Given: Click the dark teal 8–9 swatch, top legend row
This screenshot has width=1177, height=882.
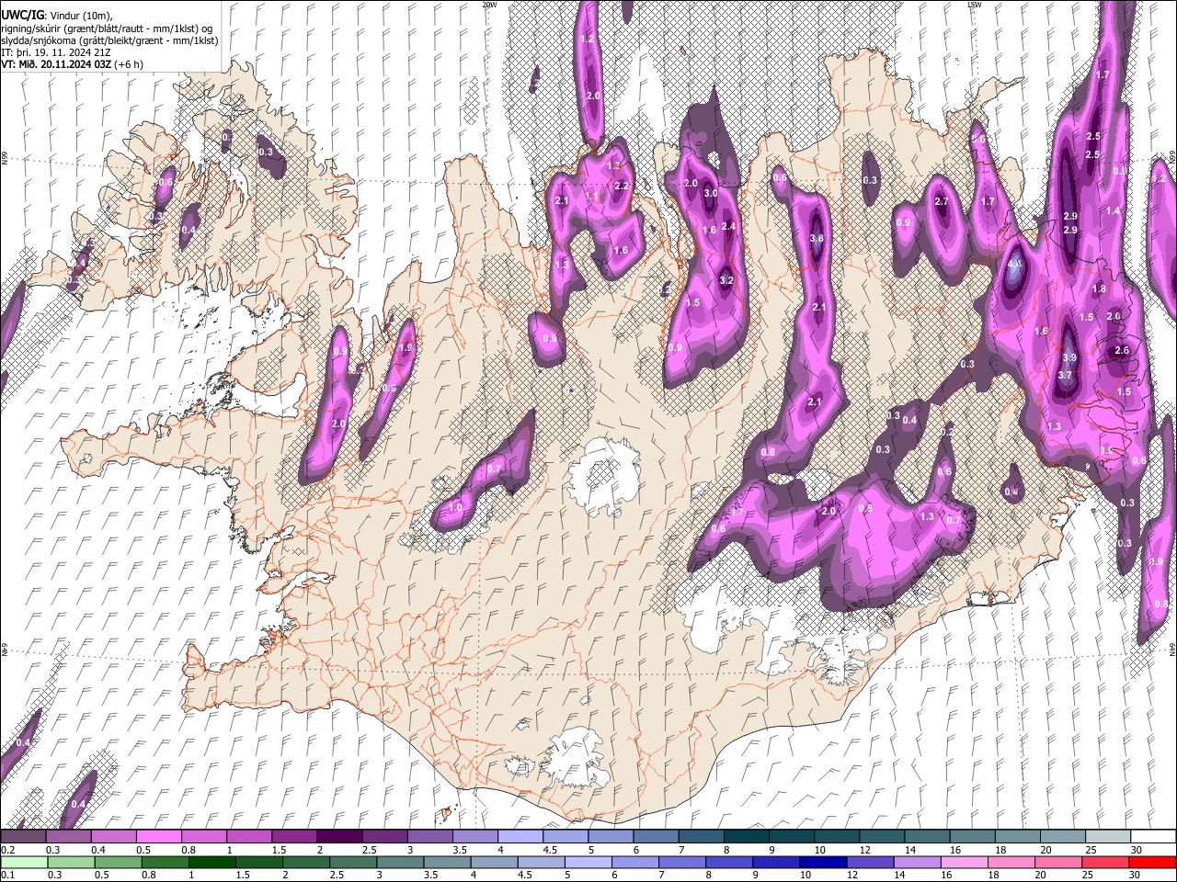Looking at the screenshot, I should (747, 837).
